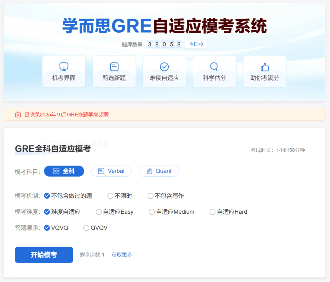Click the checkmark circle icon above 难度自适应
This screenshot has width=330, height=282.
[164, 67]
